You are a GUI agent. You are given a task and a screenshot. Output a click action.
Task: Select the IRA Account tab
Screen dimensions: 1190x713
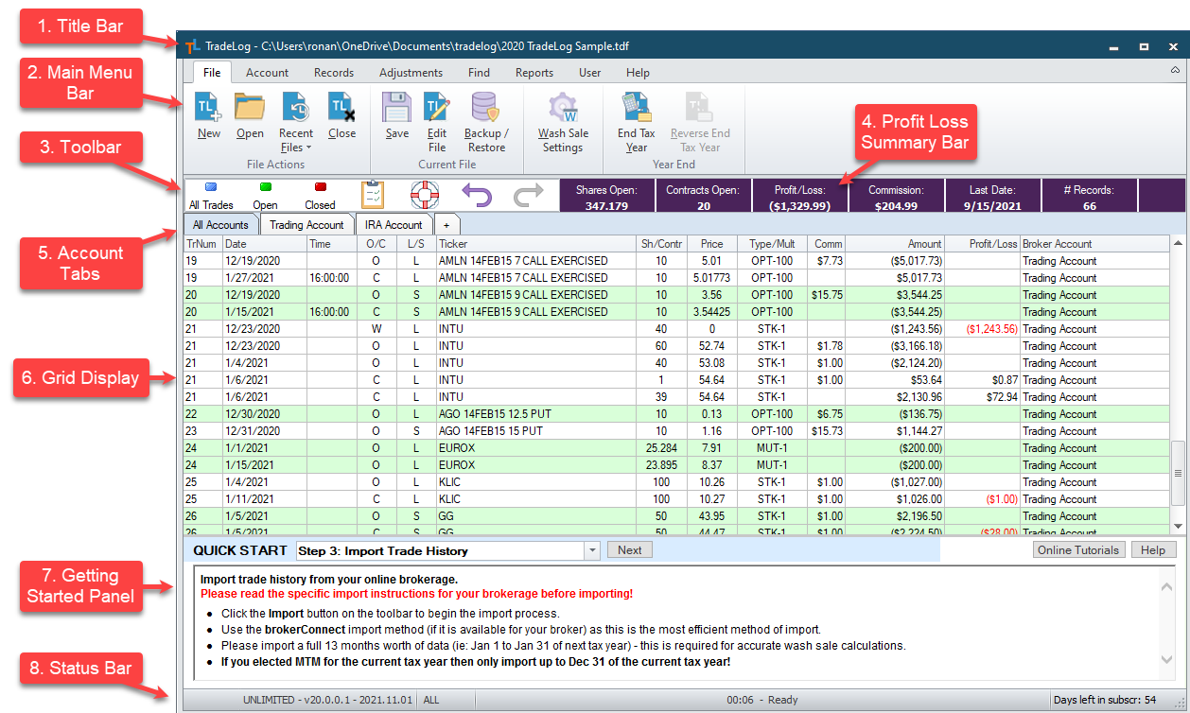(394, 225)
